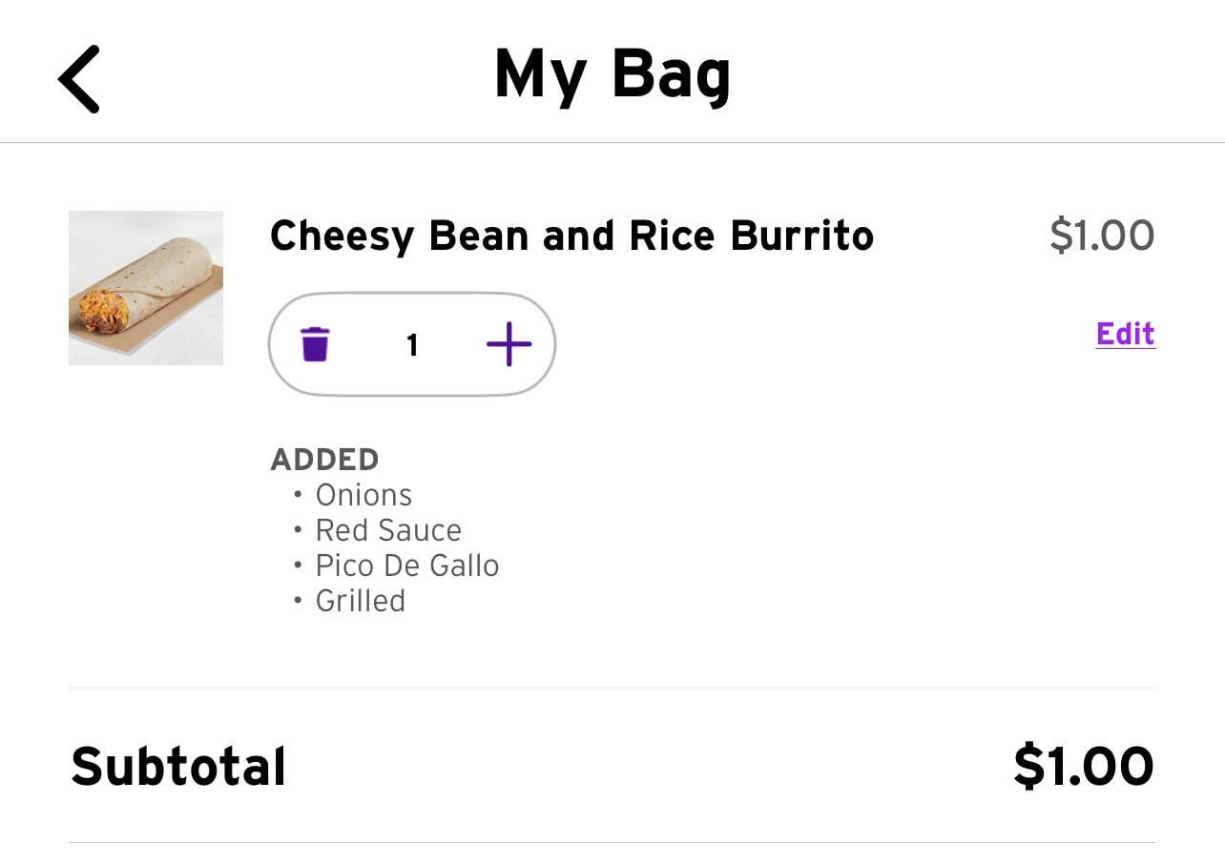
Task: Select the Cheesy Bean and Rice Burrito title
Action: (571, 236)
